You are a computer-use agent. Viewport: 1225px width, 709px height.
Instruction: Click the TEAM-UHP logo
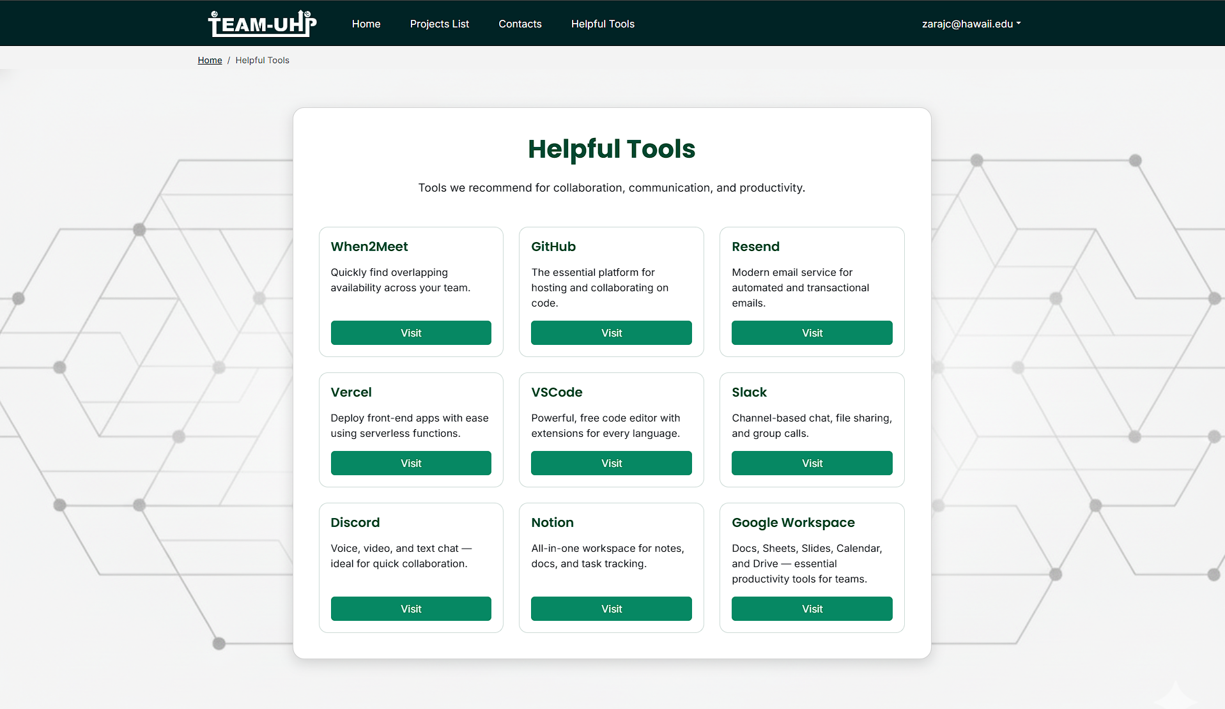click(262, 24)
